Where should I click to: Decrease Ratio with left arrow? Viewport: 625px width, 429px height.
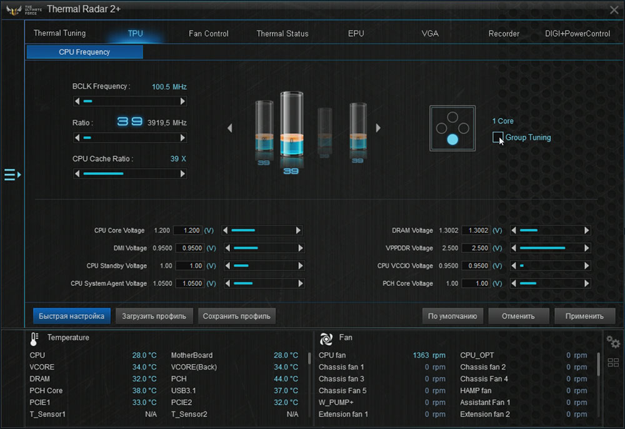tap(77, 138)
